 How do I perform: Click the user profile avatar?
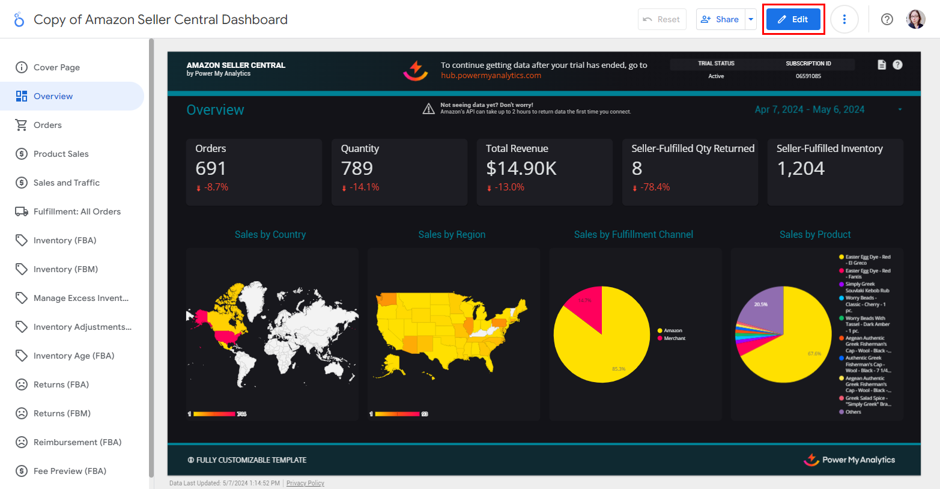click(x=915, y=19)
